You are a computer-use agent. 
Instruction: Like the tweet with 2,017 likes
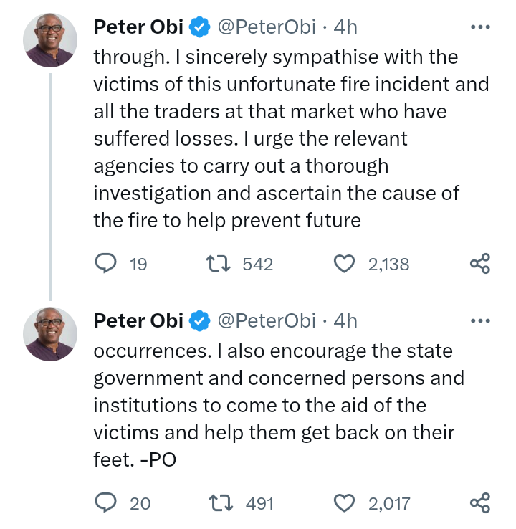345,503
